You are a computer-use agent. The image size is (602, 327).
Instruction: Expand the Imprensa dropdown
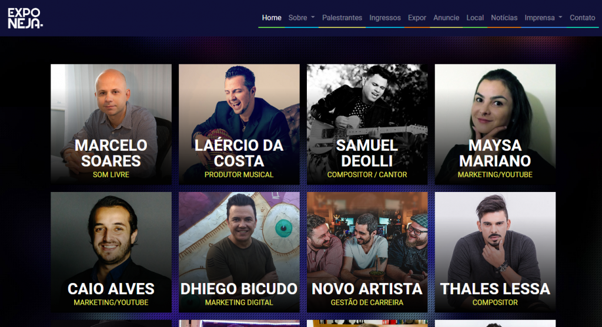(543, 18)
